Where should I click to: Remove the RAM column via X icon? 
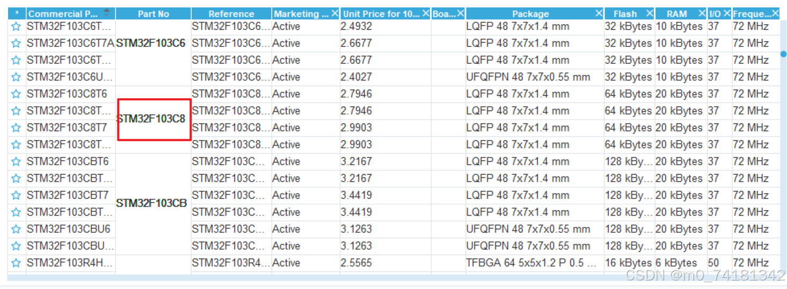click(x=702, y=13)
